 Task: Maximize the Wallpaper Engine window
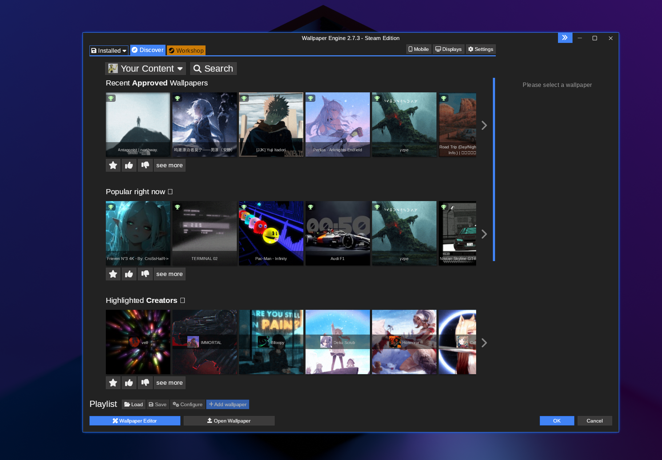(595, 38)
